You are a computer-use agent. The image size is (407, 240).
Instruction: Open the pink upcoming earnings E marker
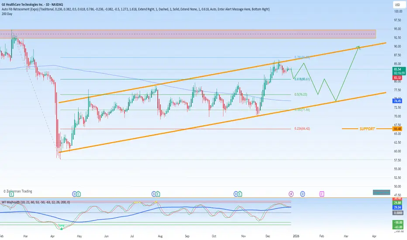click(321, 194)
